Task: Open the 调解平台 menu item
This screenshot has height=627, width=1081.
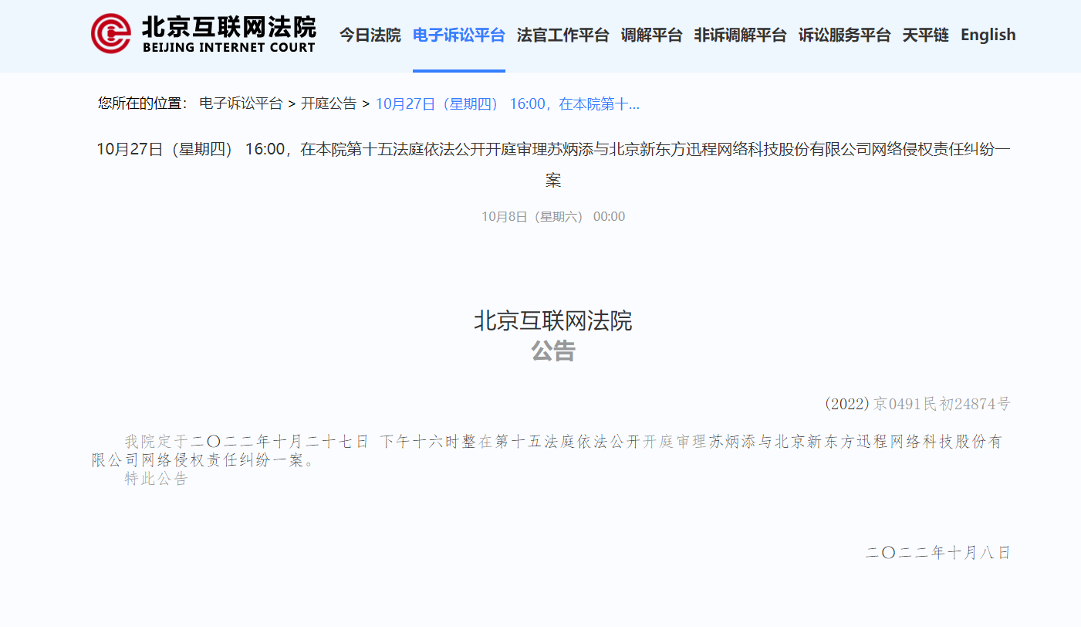Action: (652, 35)
